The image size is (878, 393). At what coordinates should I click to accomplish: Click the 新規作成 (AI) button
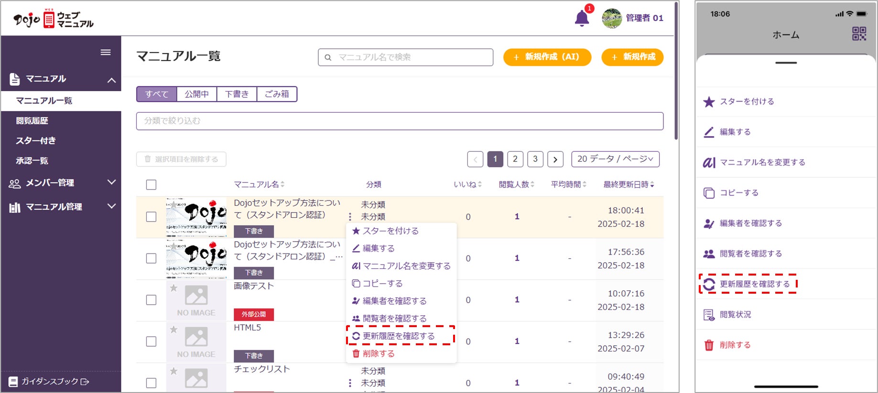click(547, 57)
